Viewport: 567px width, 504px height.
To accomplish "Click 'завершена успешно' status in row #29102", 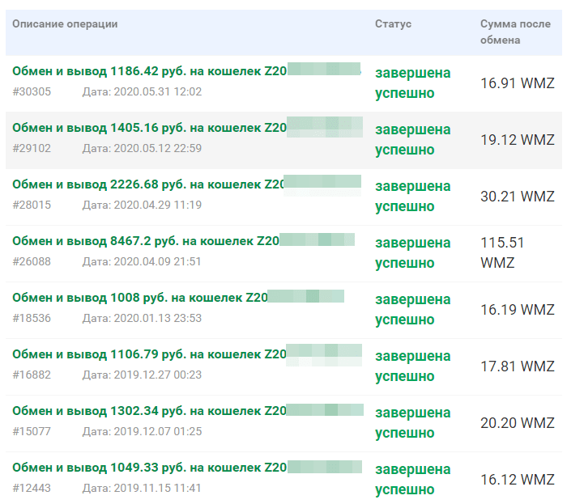I will coord(413,140).
